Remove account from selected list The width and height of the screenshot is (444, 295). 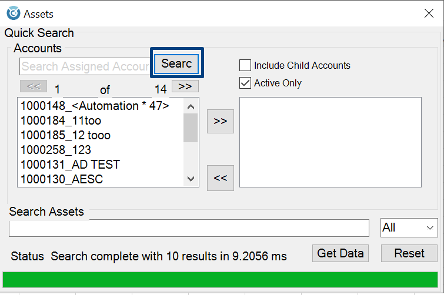coord(221,178)
